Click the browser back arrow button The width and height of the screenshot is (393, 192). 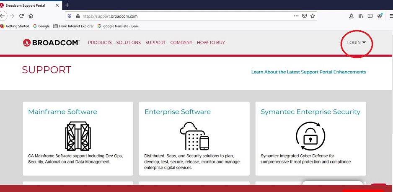click(x=3, y=16)
